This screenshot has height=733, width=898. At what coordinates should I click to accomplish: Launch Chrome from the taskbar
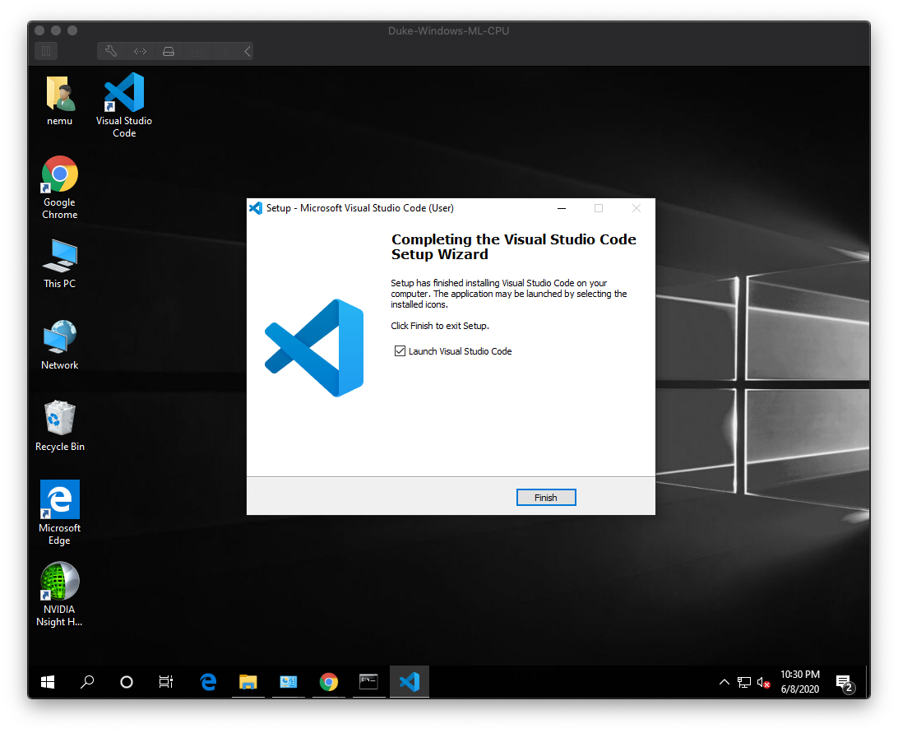coord(328,681)
